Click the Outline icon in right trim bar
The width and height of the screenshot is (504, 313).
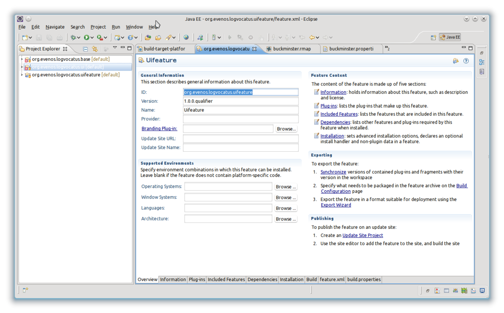coord(482,62)
